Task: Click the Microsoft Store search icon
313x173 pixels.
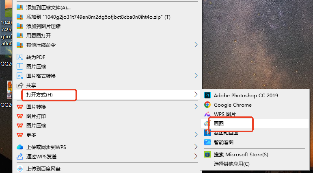Action: pos(207,155)
